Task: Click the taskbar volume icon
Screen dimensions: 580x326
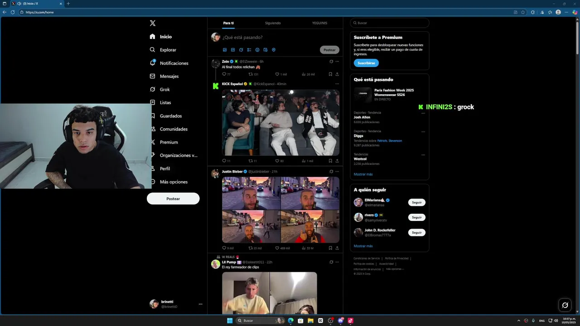Action: pos(556,321)
